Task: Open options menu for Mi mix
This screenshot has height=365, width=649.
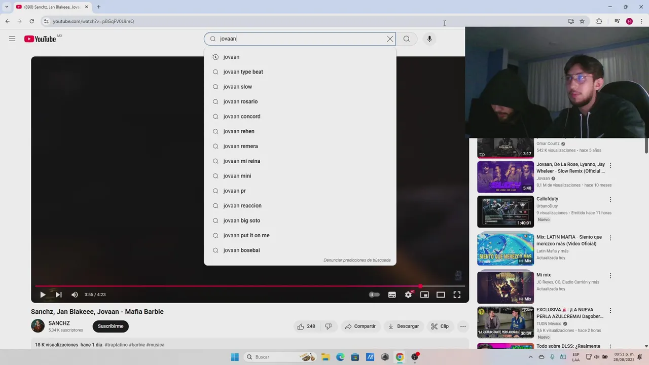Action: (610, 276)
